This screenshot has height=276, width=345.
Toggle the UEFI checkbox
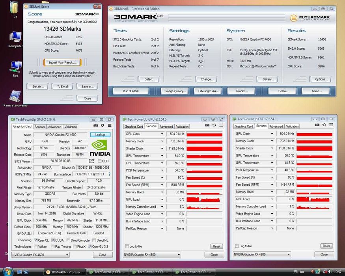tap(99, 161)
